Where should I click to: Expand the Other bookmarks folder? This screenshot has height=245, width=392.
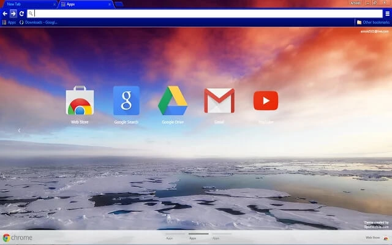373,23
